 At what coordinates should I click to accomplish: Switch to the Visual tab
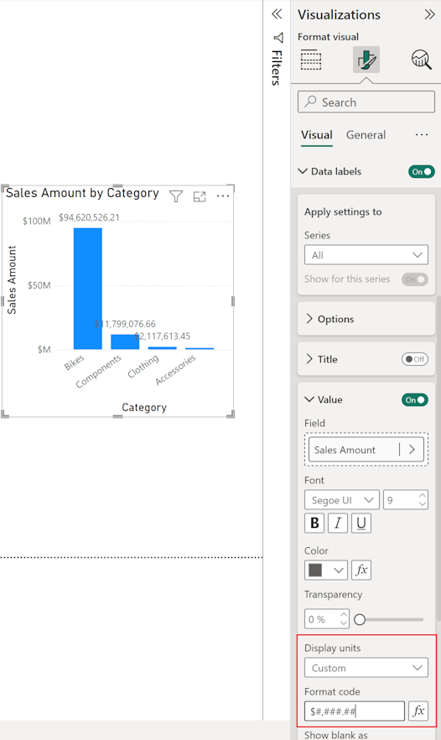tap(317, 135)
